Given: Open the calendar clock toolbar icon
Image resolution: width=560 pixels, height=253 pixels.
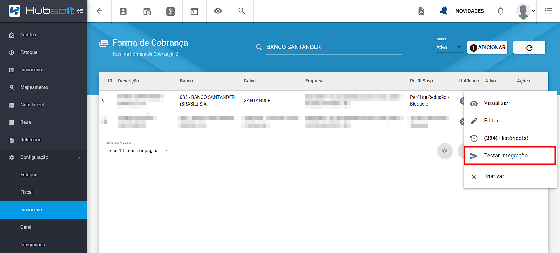Looking at the screenshot, I should (147, 11).
